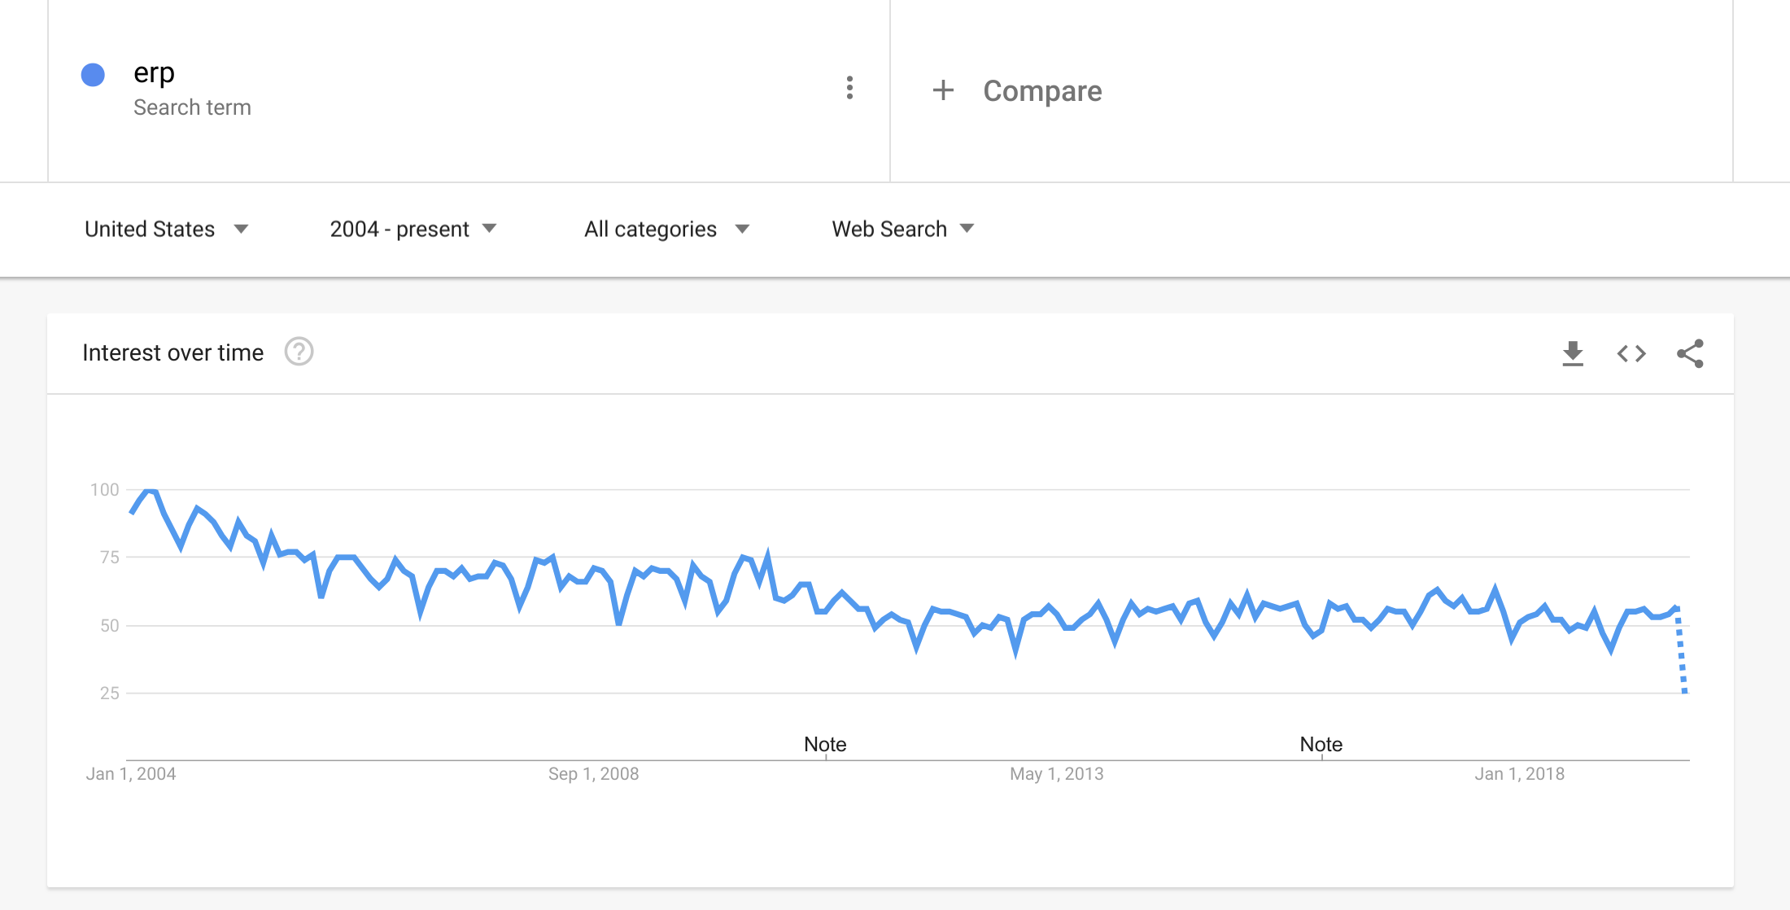This screenshot has width=1790, height=910.
Task: Click the Interest over time heading
Action: pyautogui.click(x=173, y=352)
